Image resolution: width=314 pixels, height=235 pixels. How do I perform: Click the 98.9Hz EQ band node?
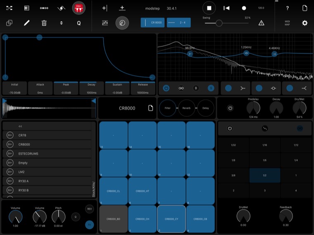coord(190,54)
